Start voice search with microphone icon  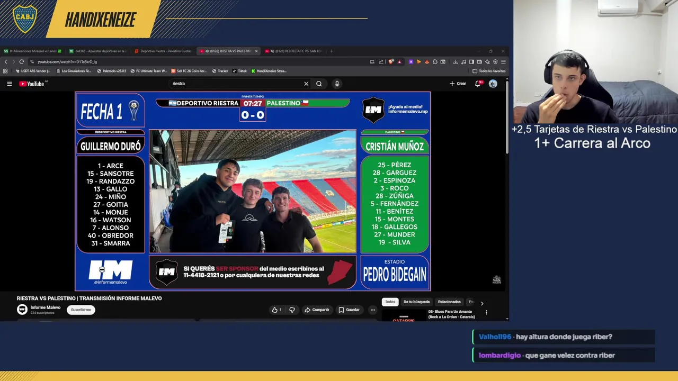[x=337, y=84]
